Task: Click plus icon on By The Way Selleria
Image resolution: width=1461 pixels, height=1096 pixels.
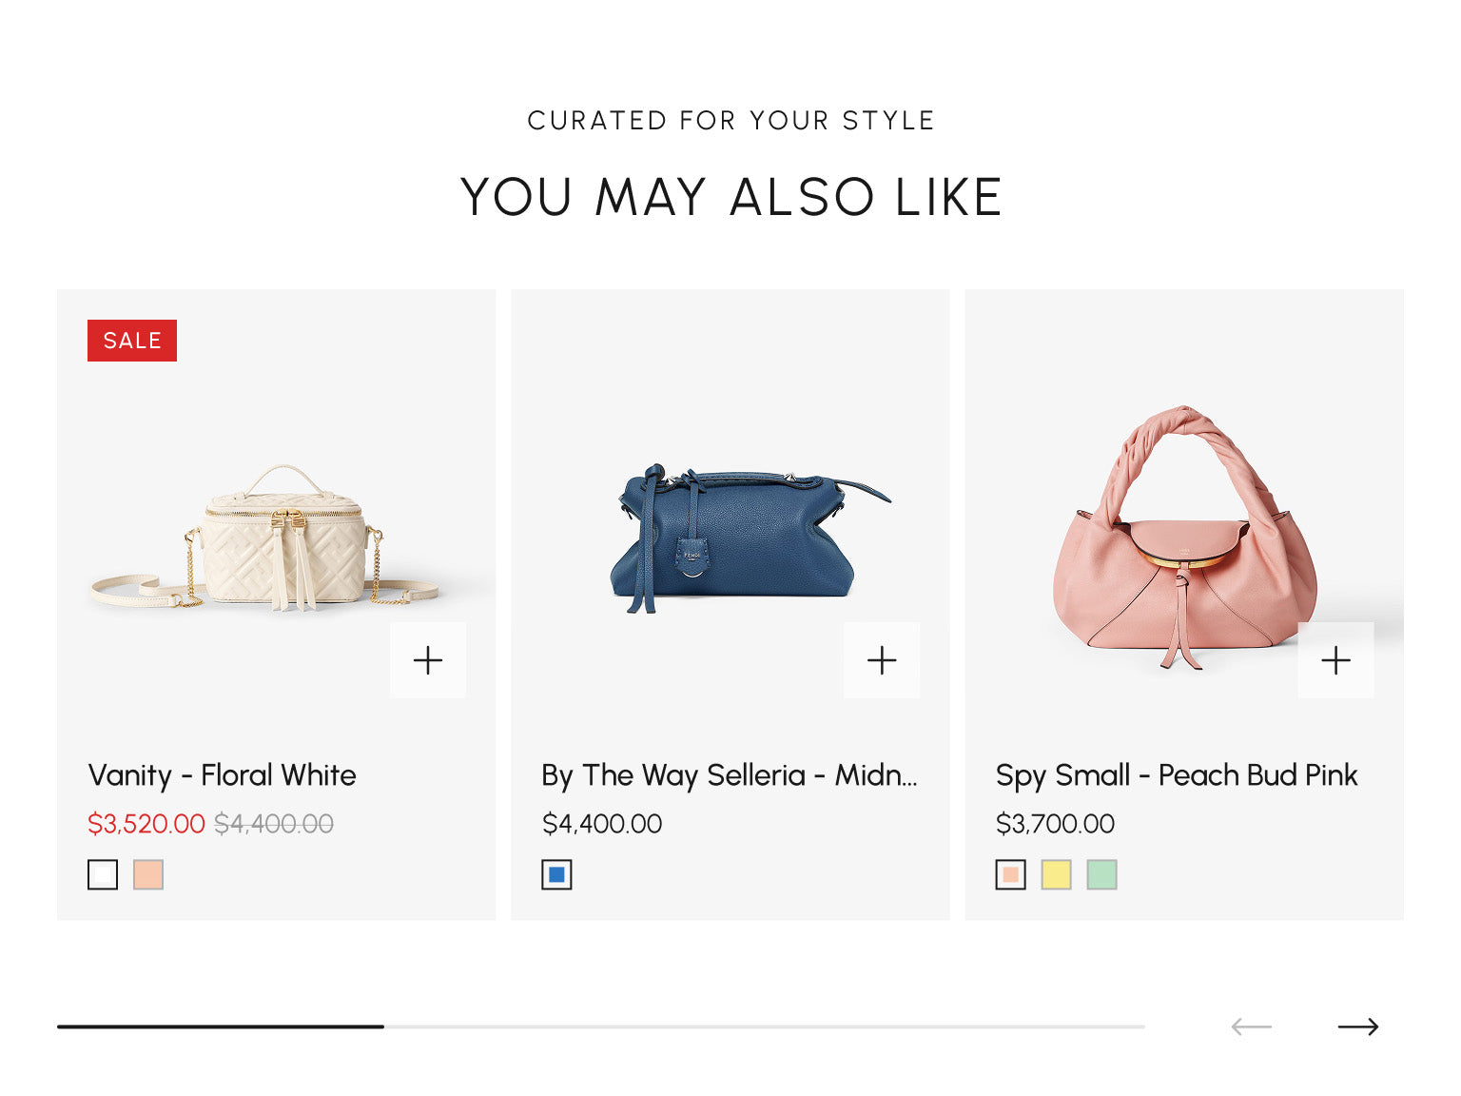Action: (882, 660)
